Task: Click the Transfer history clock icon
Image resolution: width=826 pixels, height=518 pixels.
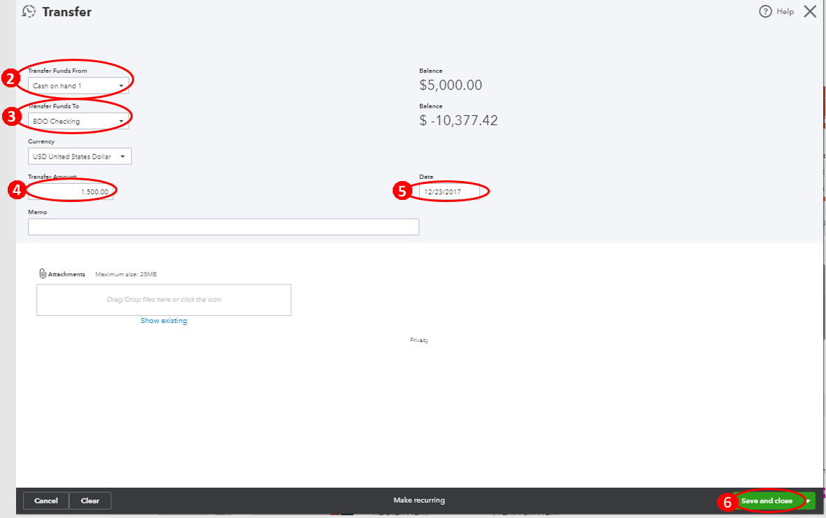Action: (x=29, y=12)
